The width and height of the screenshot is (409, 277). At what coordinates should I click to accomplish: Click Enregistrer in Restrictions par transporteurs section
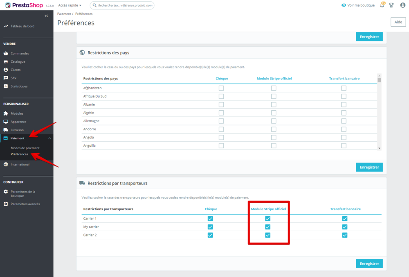(x=369, y=263)
